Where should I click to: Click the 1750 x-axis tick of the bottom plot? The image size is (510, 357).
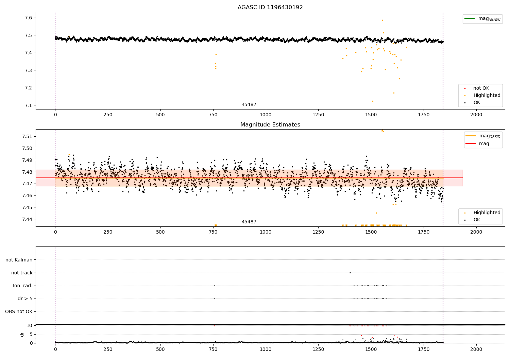coord(424,349)
